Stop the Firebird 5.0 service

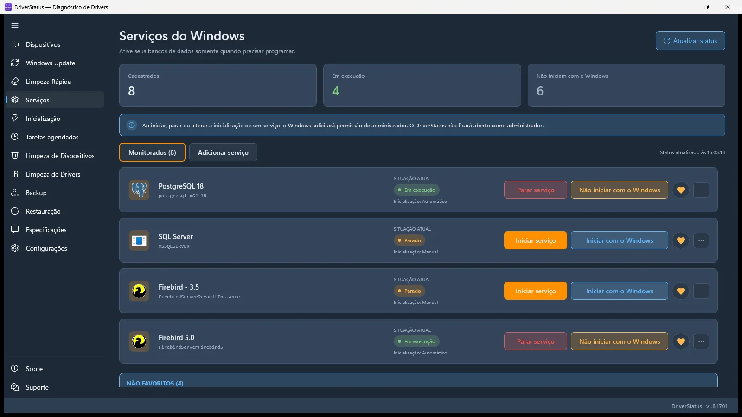536,341
